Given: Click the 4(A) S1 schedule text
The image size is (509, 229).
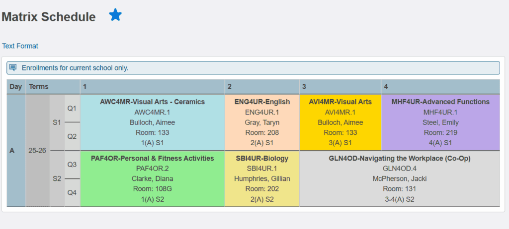Looking at the screenshot, I should point(440,143).
